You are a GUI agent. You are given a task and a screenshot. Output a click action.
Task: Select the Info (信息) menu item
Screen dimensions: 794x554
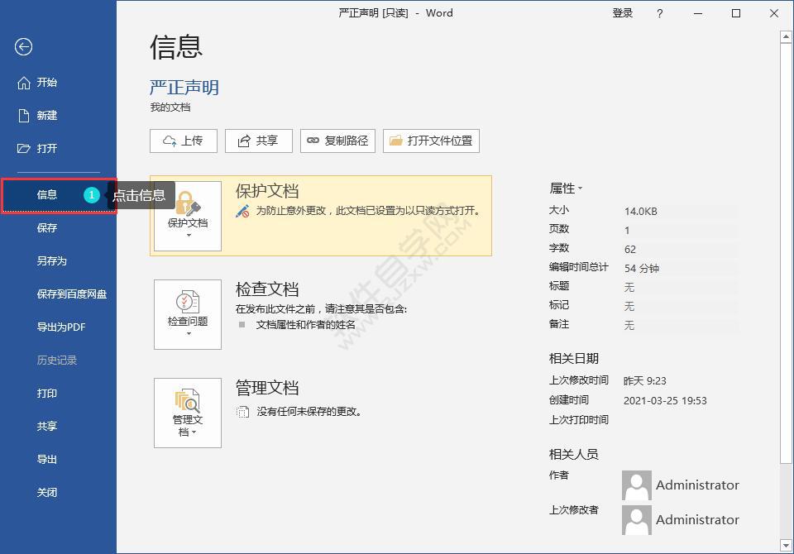pos(47,195)
